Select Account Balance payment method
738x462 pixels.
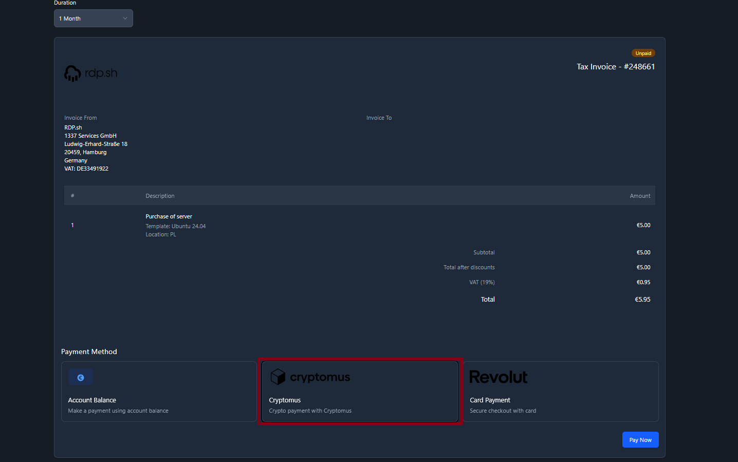pyautogui.click(x=159, y=392)
